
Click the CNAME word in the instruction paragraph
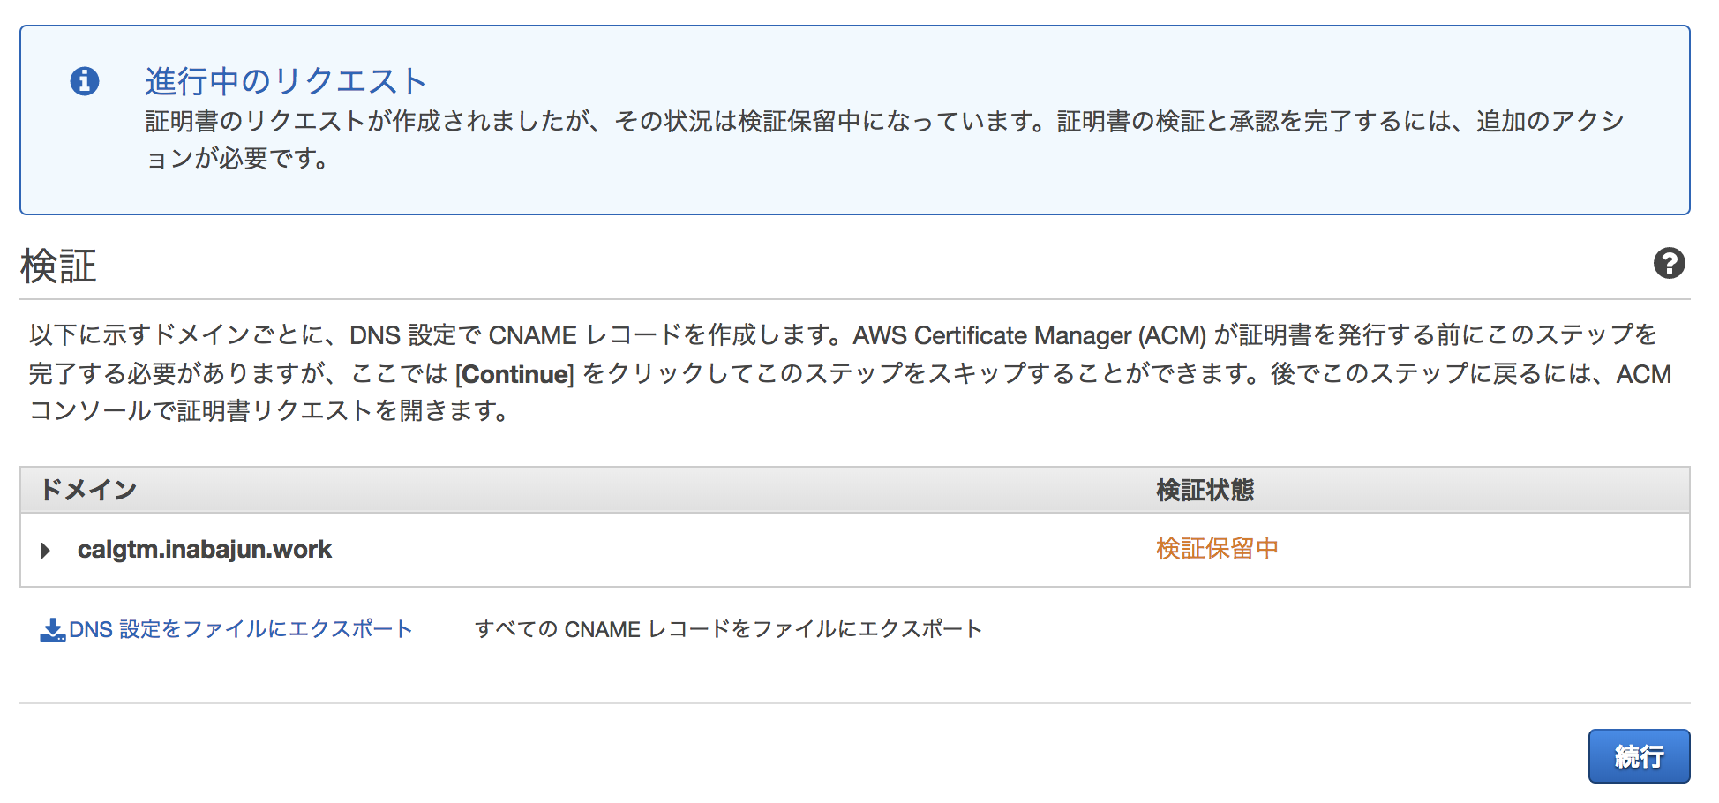(532, 335)
